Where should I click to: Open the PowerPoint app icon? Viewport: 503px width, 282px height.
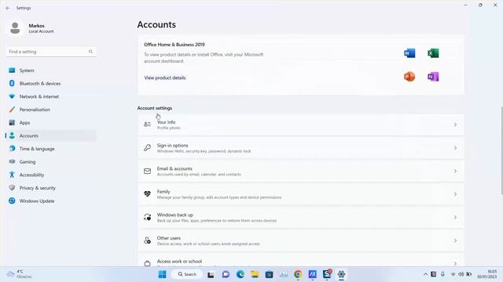409,77
